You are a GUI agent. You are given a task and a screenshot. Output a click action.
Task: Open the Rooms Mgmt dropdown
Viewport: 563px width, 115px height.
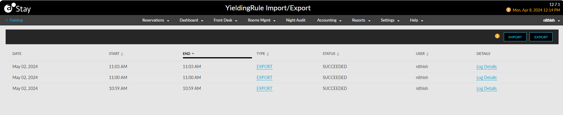pyautogui.click(x=262, y=20)
